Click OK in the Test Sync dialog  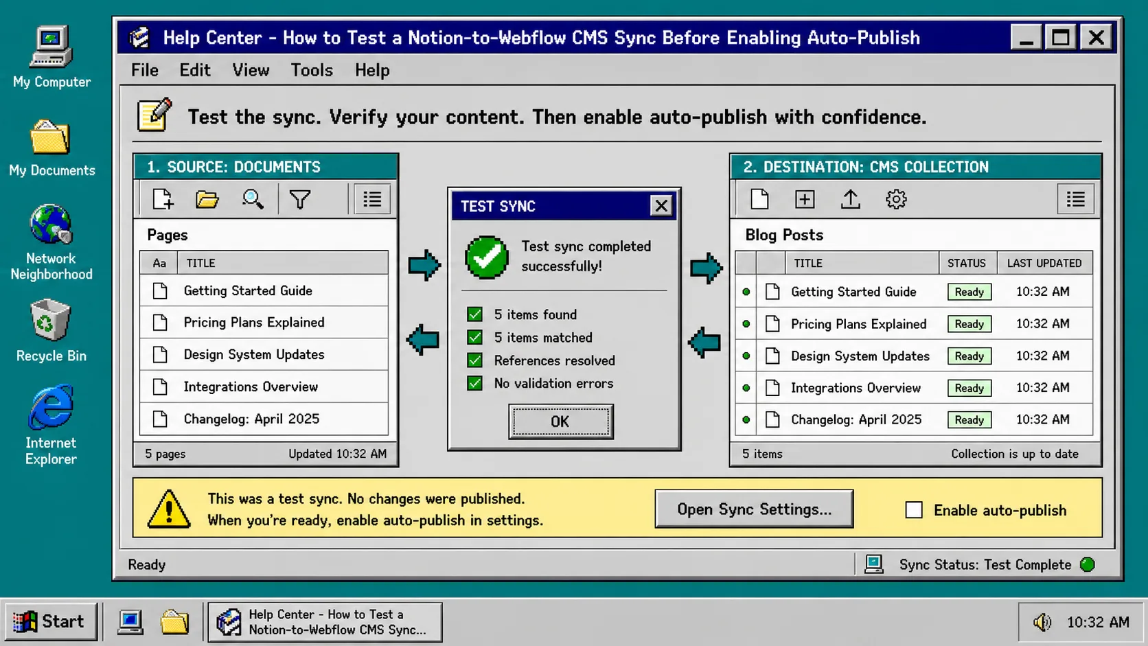[560, 422]
